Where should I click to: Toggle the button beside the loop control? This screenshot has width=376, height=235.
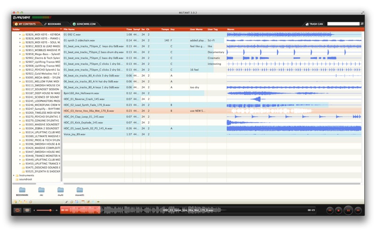(x=27, y=210)
